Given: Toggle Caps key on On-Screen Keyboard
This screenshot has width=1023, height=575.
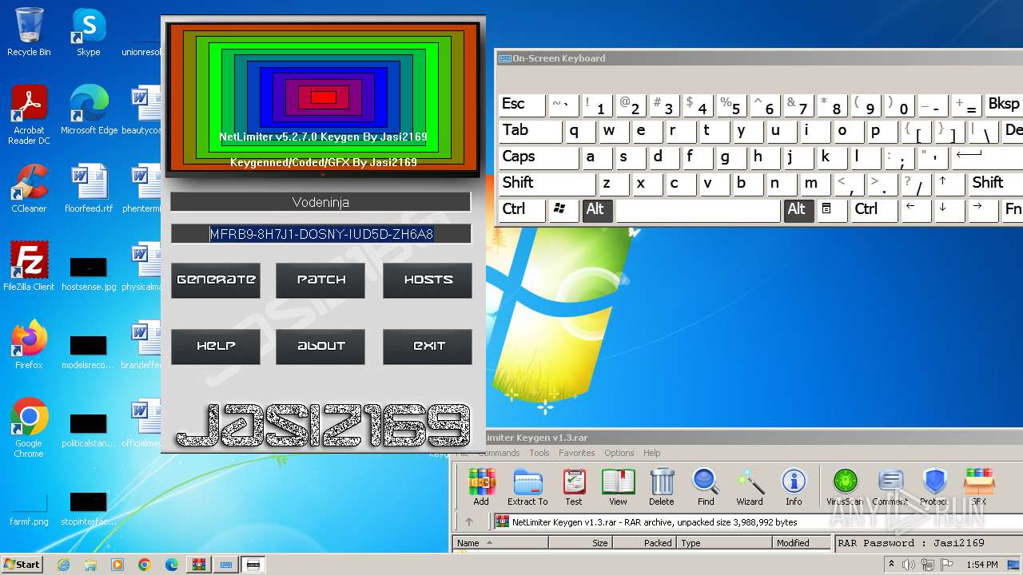Looking at the screenshot, I should click(539, 157).
